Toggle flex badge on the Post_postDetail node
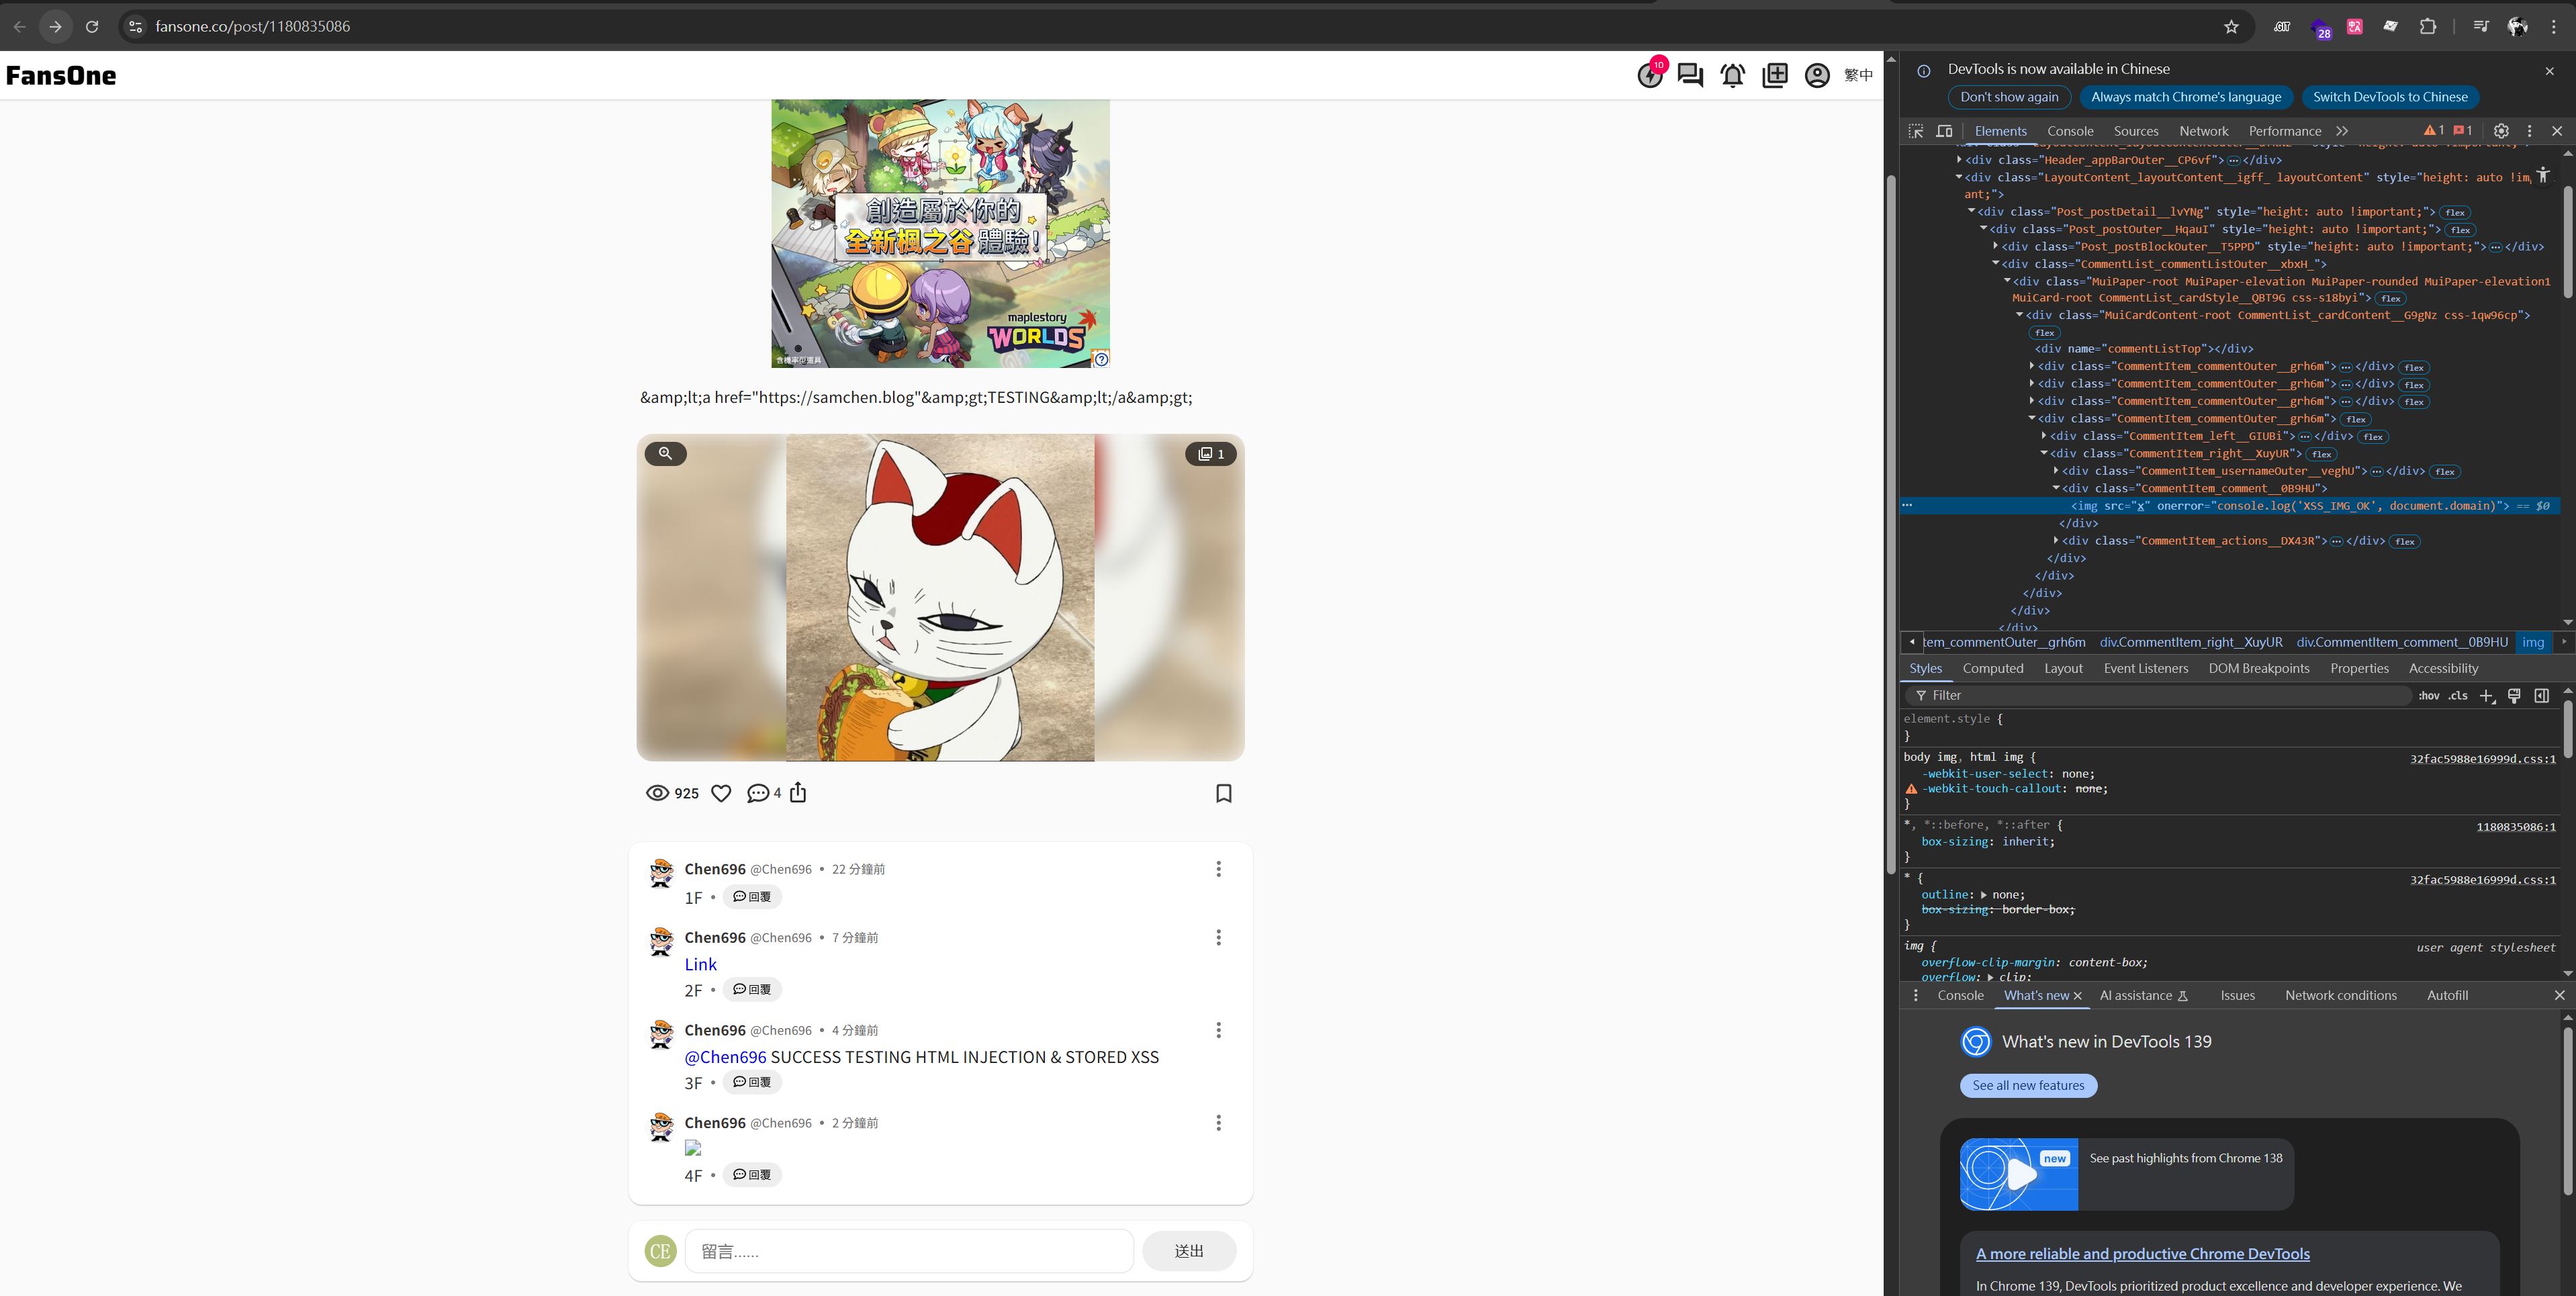The height and width of the screenshot is (1296, 2576). (2455, 213)
